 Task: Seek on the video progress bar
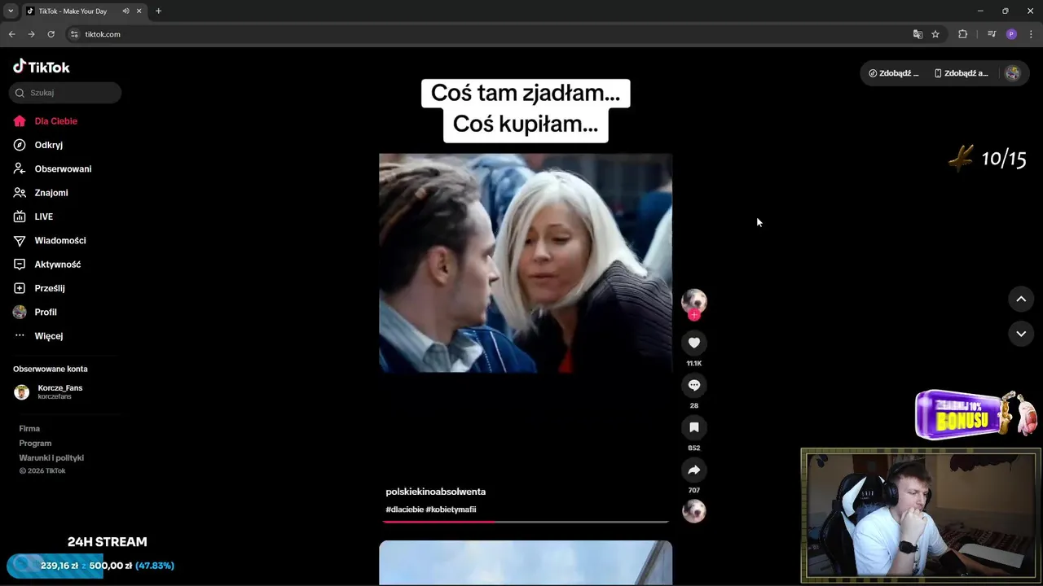(x=526, y=522)
